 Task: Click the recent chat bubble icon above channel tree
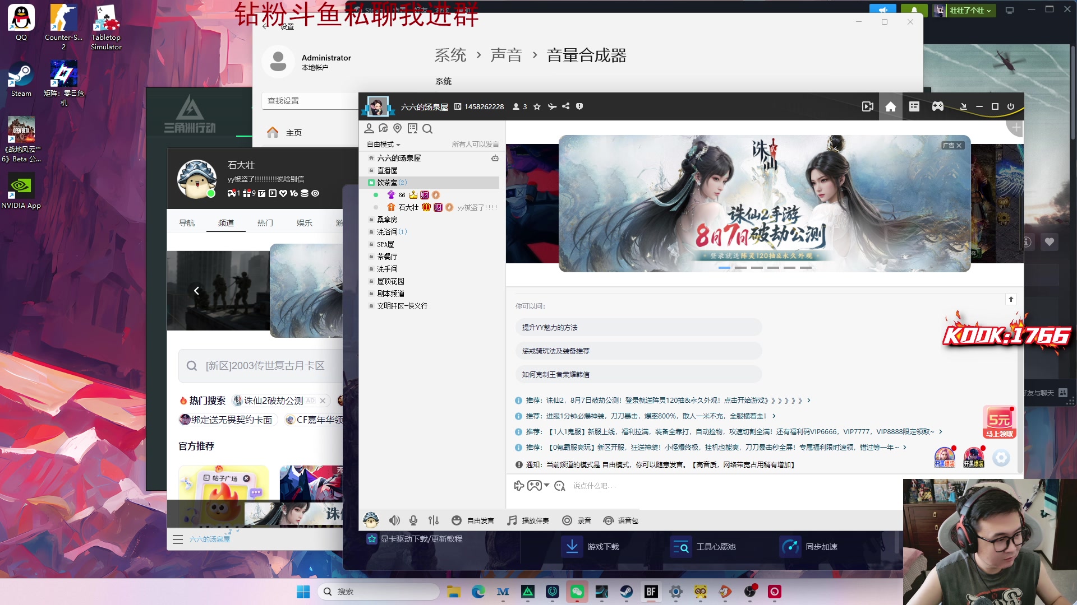point(384,128)
